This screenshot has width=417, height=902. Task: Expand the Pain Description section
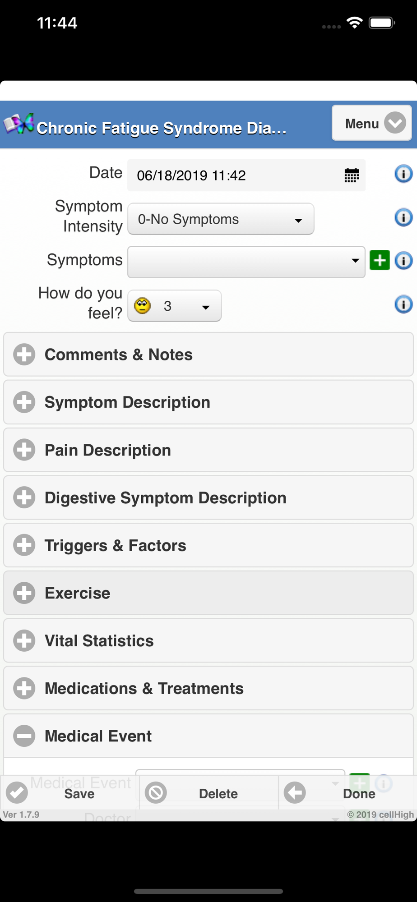click(x=208, y=450)
